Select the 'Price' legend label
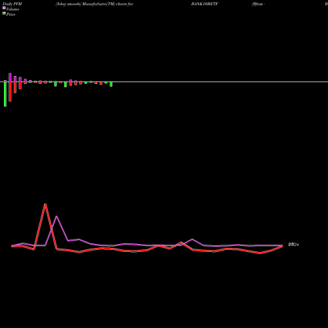This screenshot has width=328, height=328. point(10,14)
